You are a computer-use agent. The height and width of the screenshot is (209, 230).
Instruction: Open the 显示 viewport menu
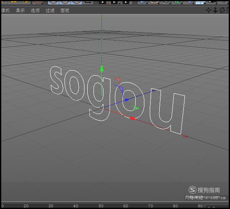tap(20, 11)
